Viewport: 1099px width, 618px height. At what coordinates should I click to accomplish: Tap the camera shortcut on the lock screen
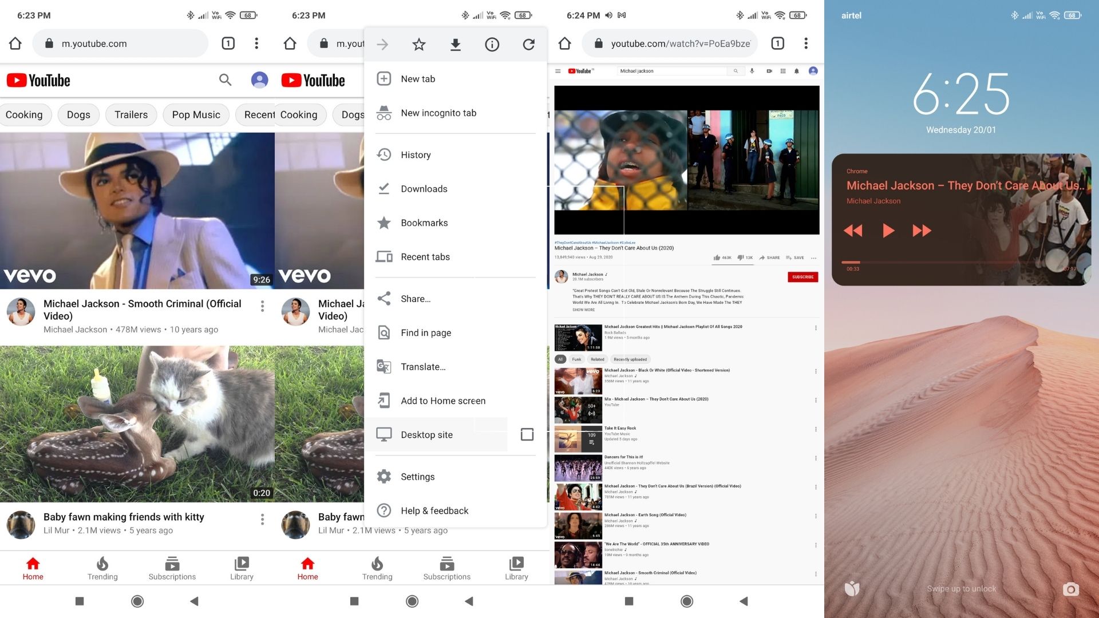tap(1071, 589)
